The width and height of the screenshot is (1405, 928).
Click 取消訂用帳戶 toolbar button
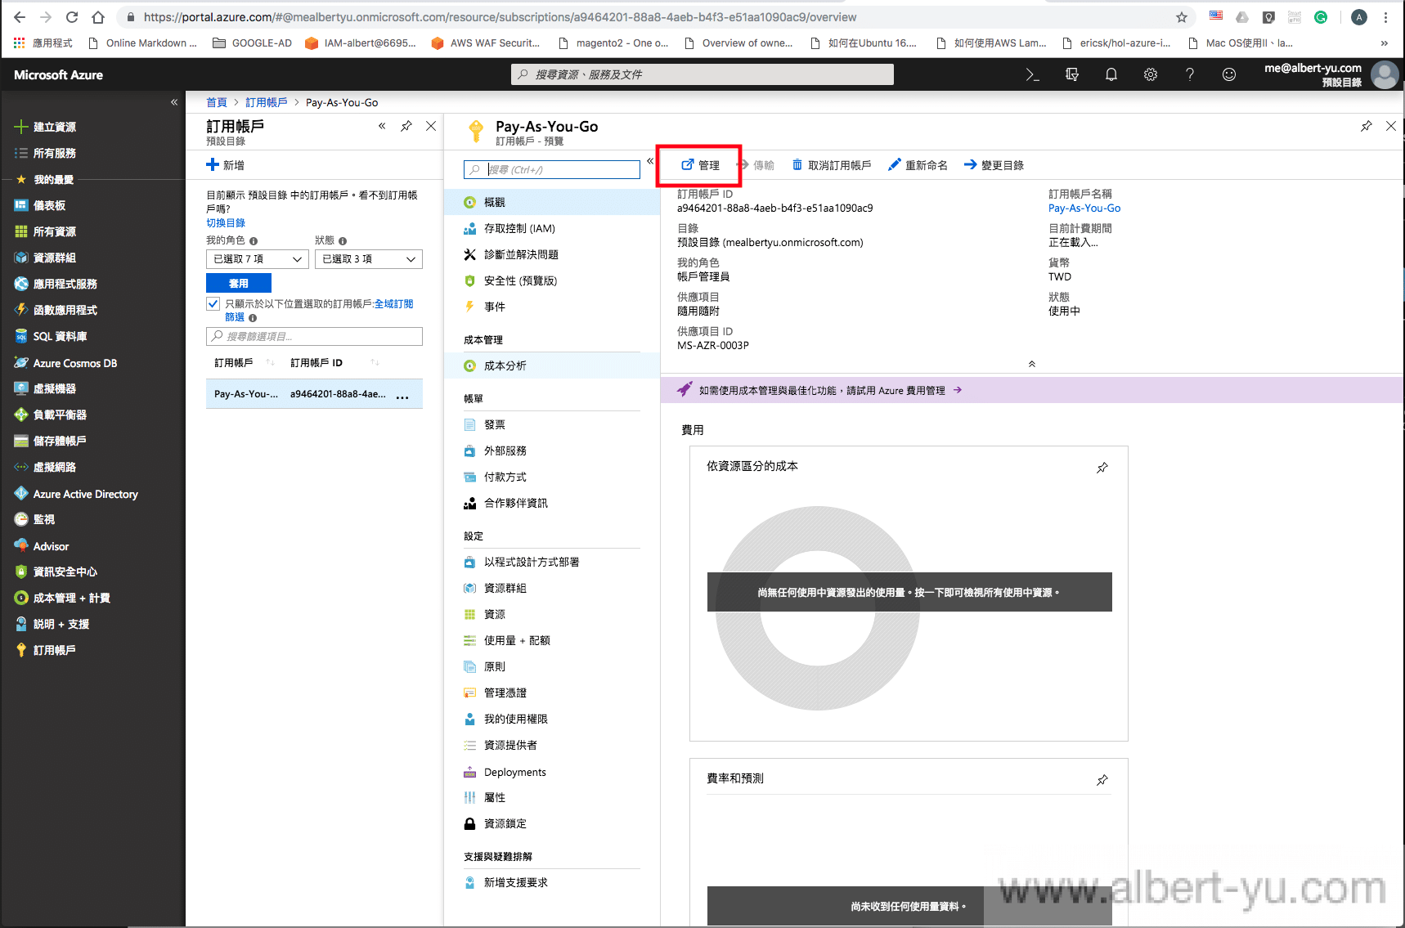(832, 165)
